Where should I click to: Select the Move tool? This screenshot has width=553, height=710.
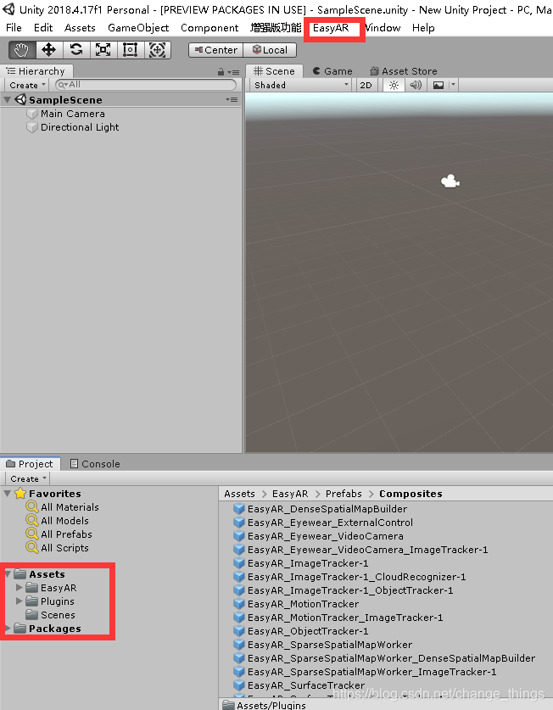49,50
